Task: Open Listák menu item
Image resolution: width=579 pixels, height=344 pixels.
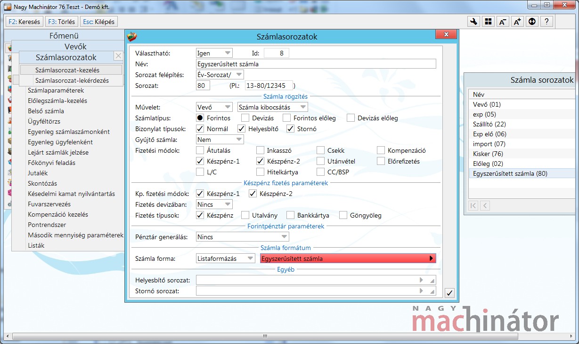Action: 36,245
